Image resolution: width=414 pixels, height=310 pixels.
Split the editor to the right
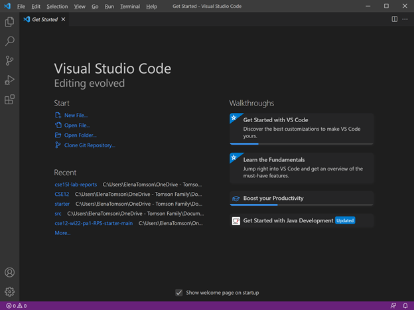(x=395, y=19)
